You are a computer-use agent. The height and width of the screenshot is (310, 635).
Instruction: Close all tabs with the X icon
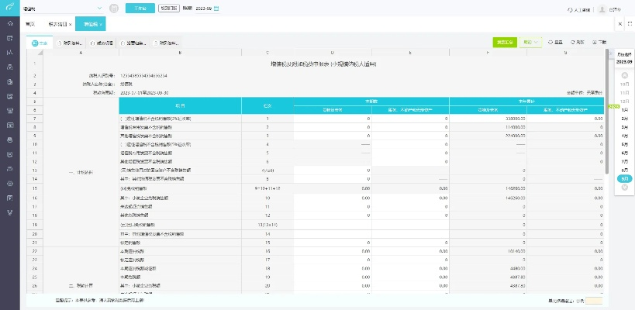click(620, 24)
